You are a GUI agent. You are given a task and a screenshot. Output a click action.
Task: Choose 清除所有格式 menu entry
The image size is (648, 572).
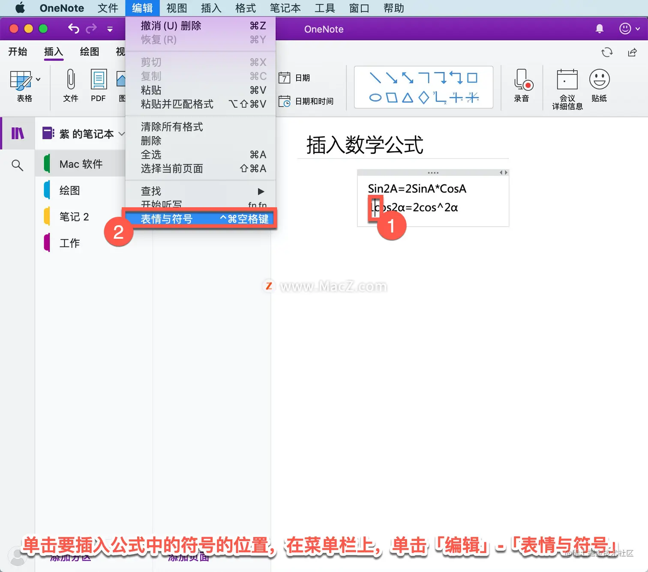[x=201, y=127]
